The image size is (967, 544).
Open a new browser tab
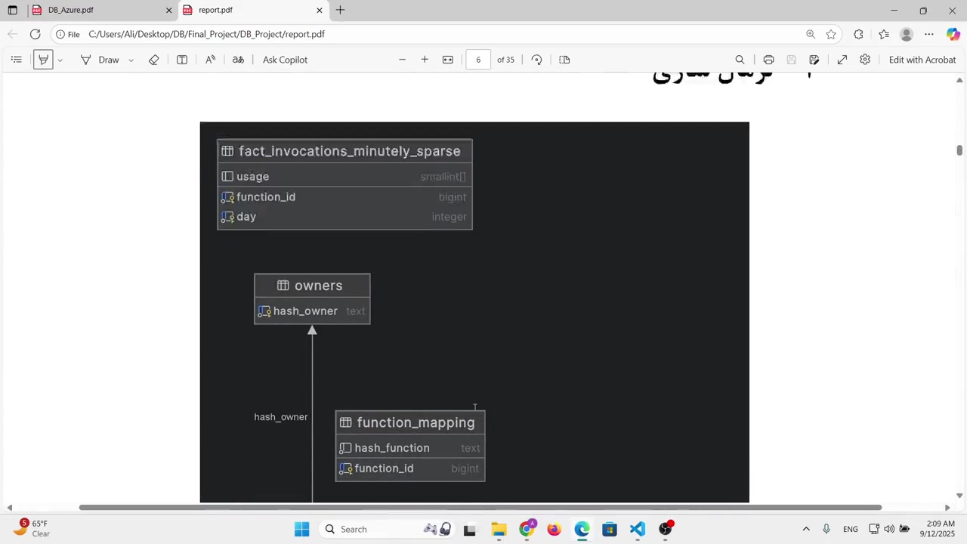pos(340,10)
